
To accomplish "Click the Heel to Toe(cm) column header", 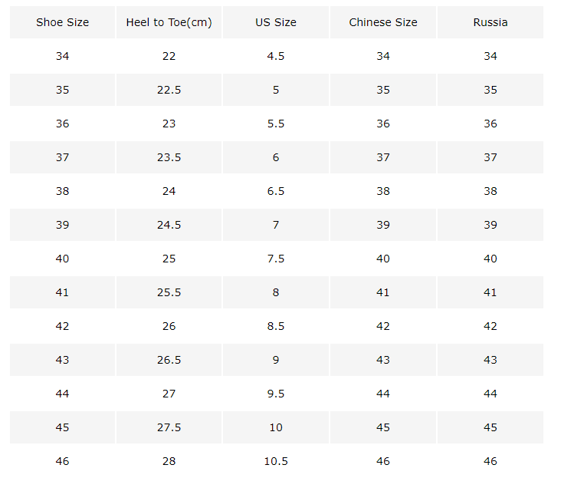I will 169,22.
